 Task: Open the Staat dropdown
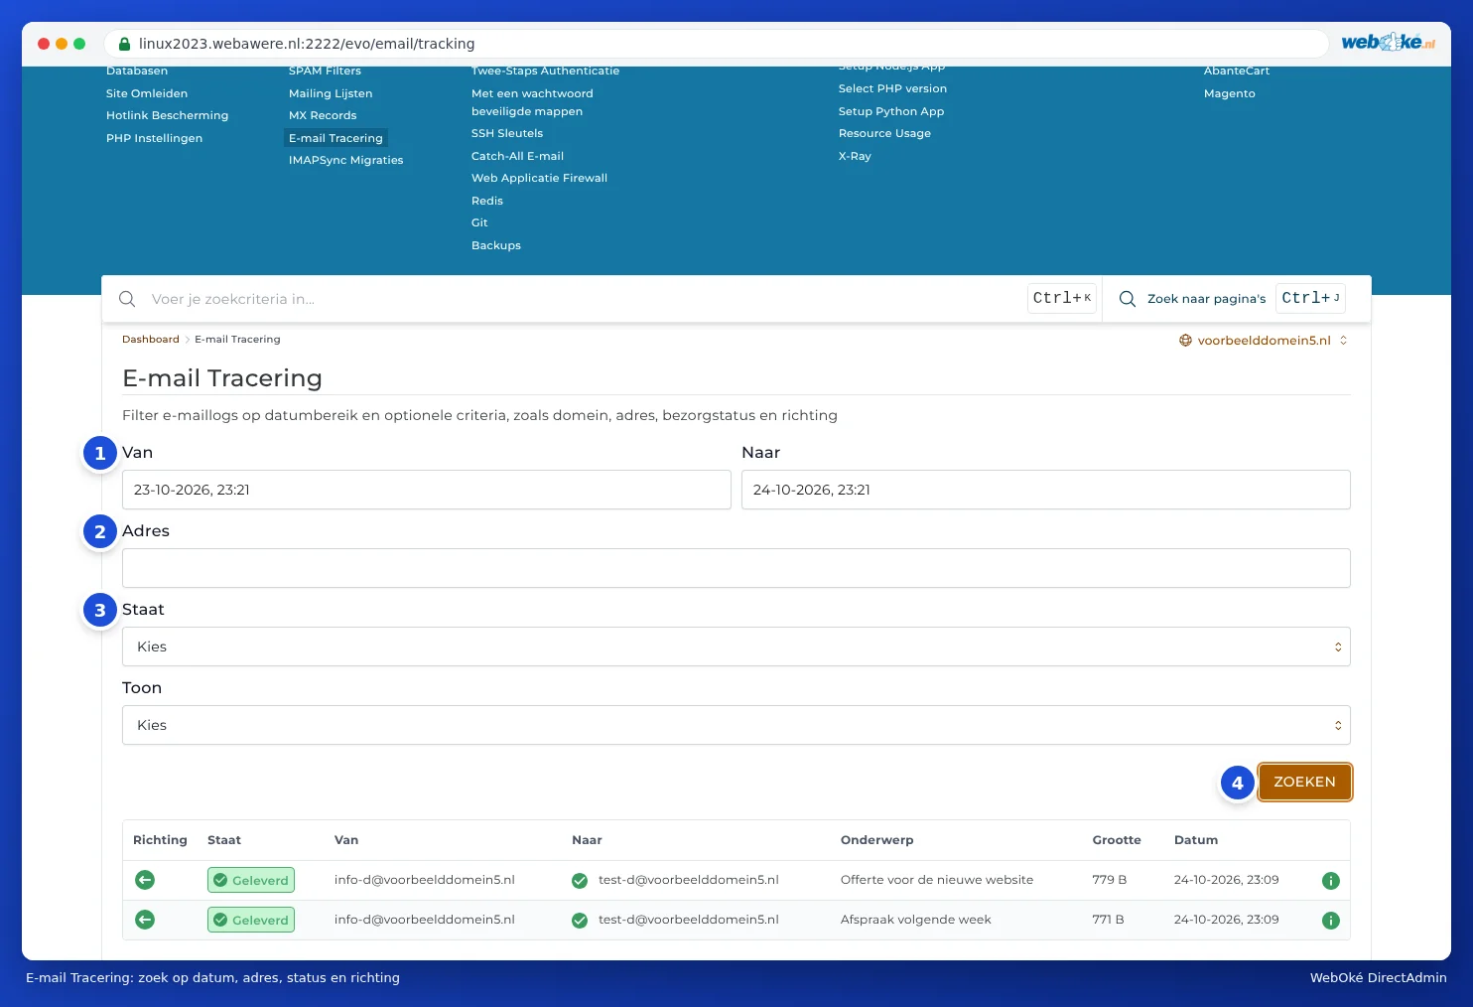(736, 647)
